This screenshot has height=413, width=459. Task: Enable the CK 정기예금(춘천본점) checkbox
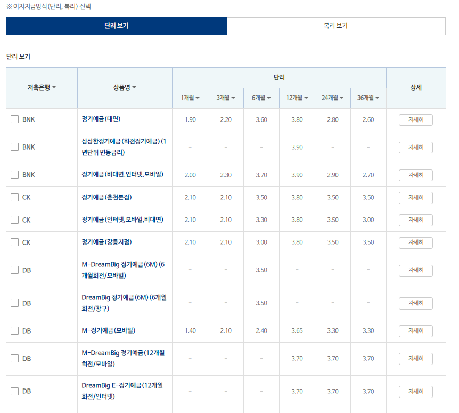pyautogui.click(x=15, y=198)
